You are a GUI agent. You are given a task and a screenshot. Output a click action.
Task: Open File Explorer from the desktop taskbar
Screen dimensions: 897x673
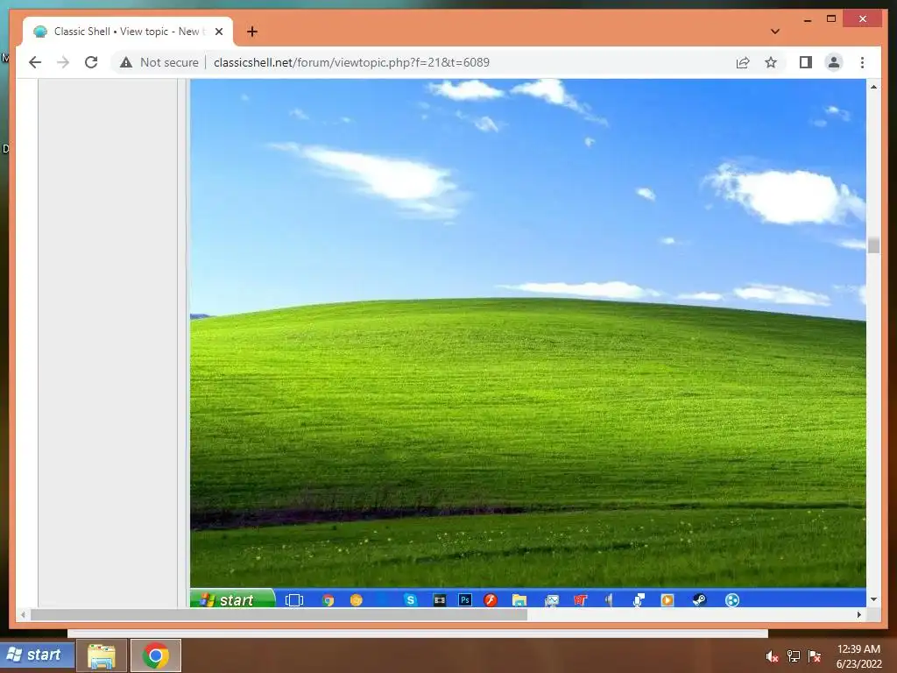[102, 655]
